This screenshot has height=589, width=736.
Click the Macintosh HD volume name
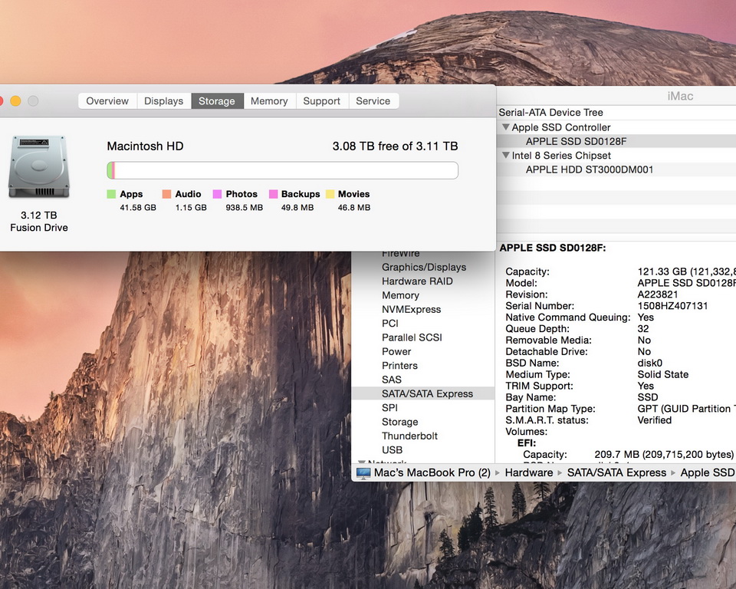click(x=145, y=146)
